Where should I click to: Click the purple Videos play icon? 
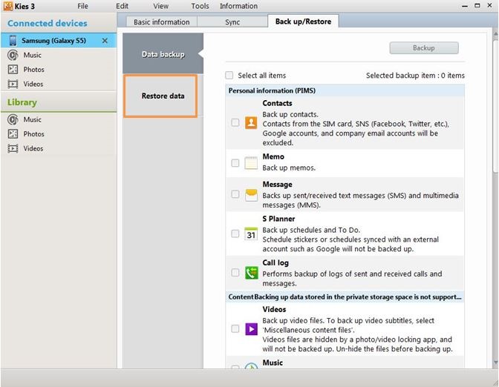coord(251,329)
